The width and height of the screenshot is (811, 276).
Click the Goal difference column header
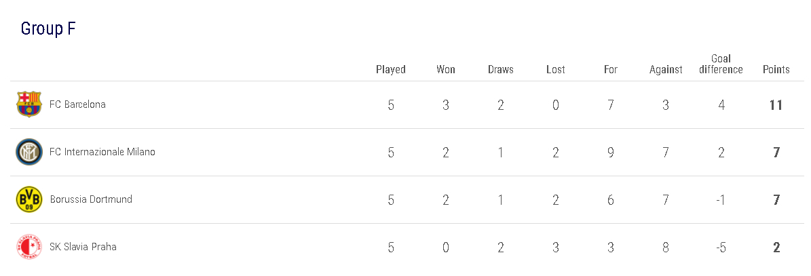click(721, 64)
